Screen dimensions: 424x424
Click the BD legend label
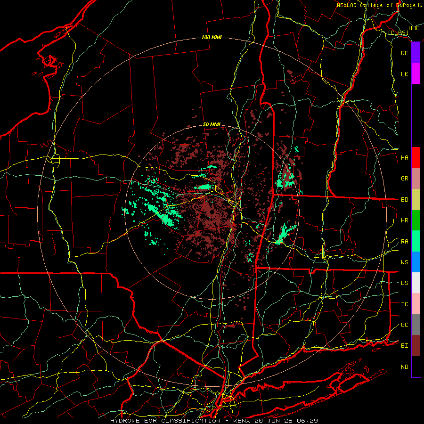[x=405, y=200]
